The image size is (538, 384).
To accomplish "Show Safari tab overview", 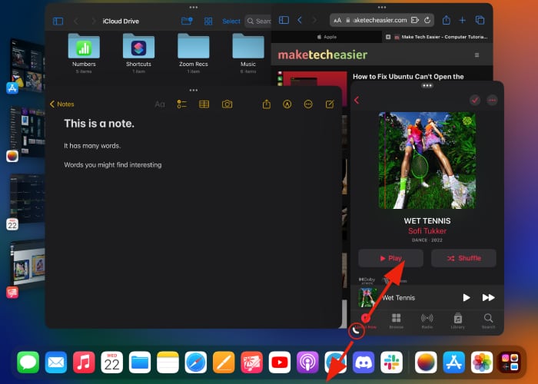I will tap(480, 20).
